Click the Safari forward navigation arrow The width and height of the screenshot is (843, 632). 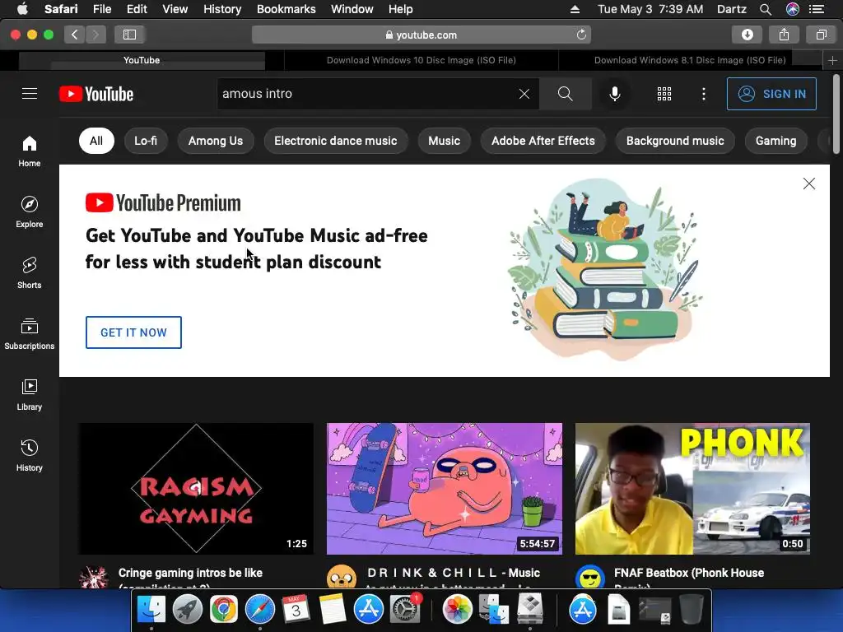[x=95, y=35]
